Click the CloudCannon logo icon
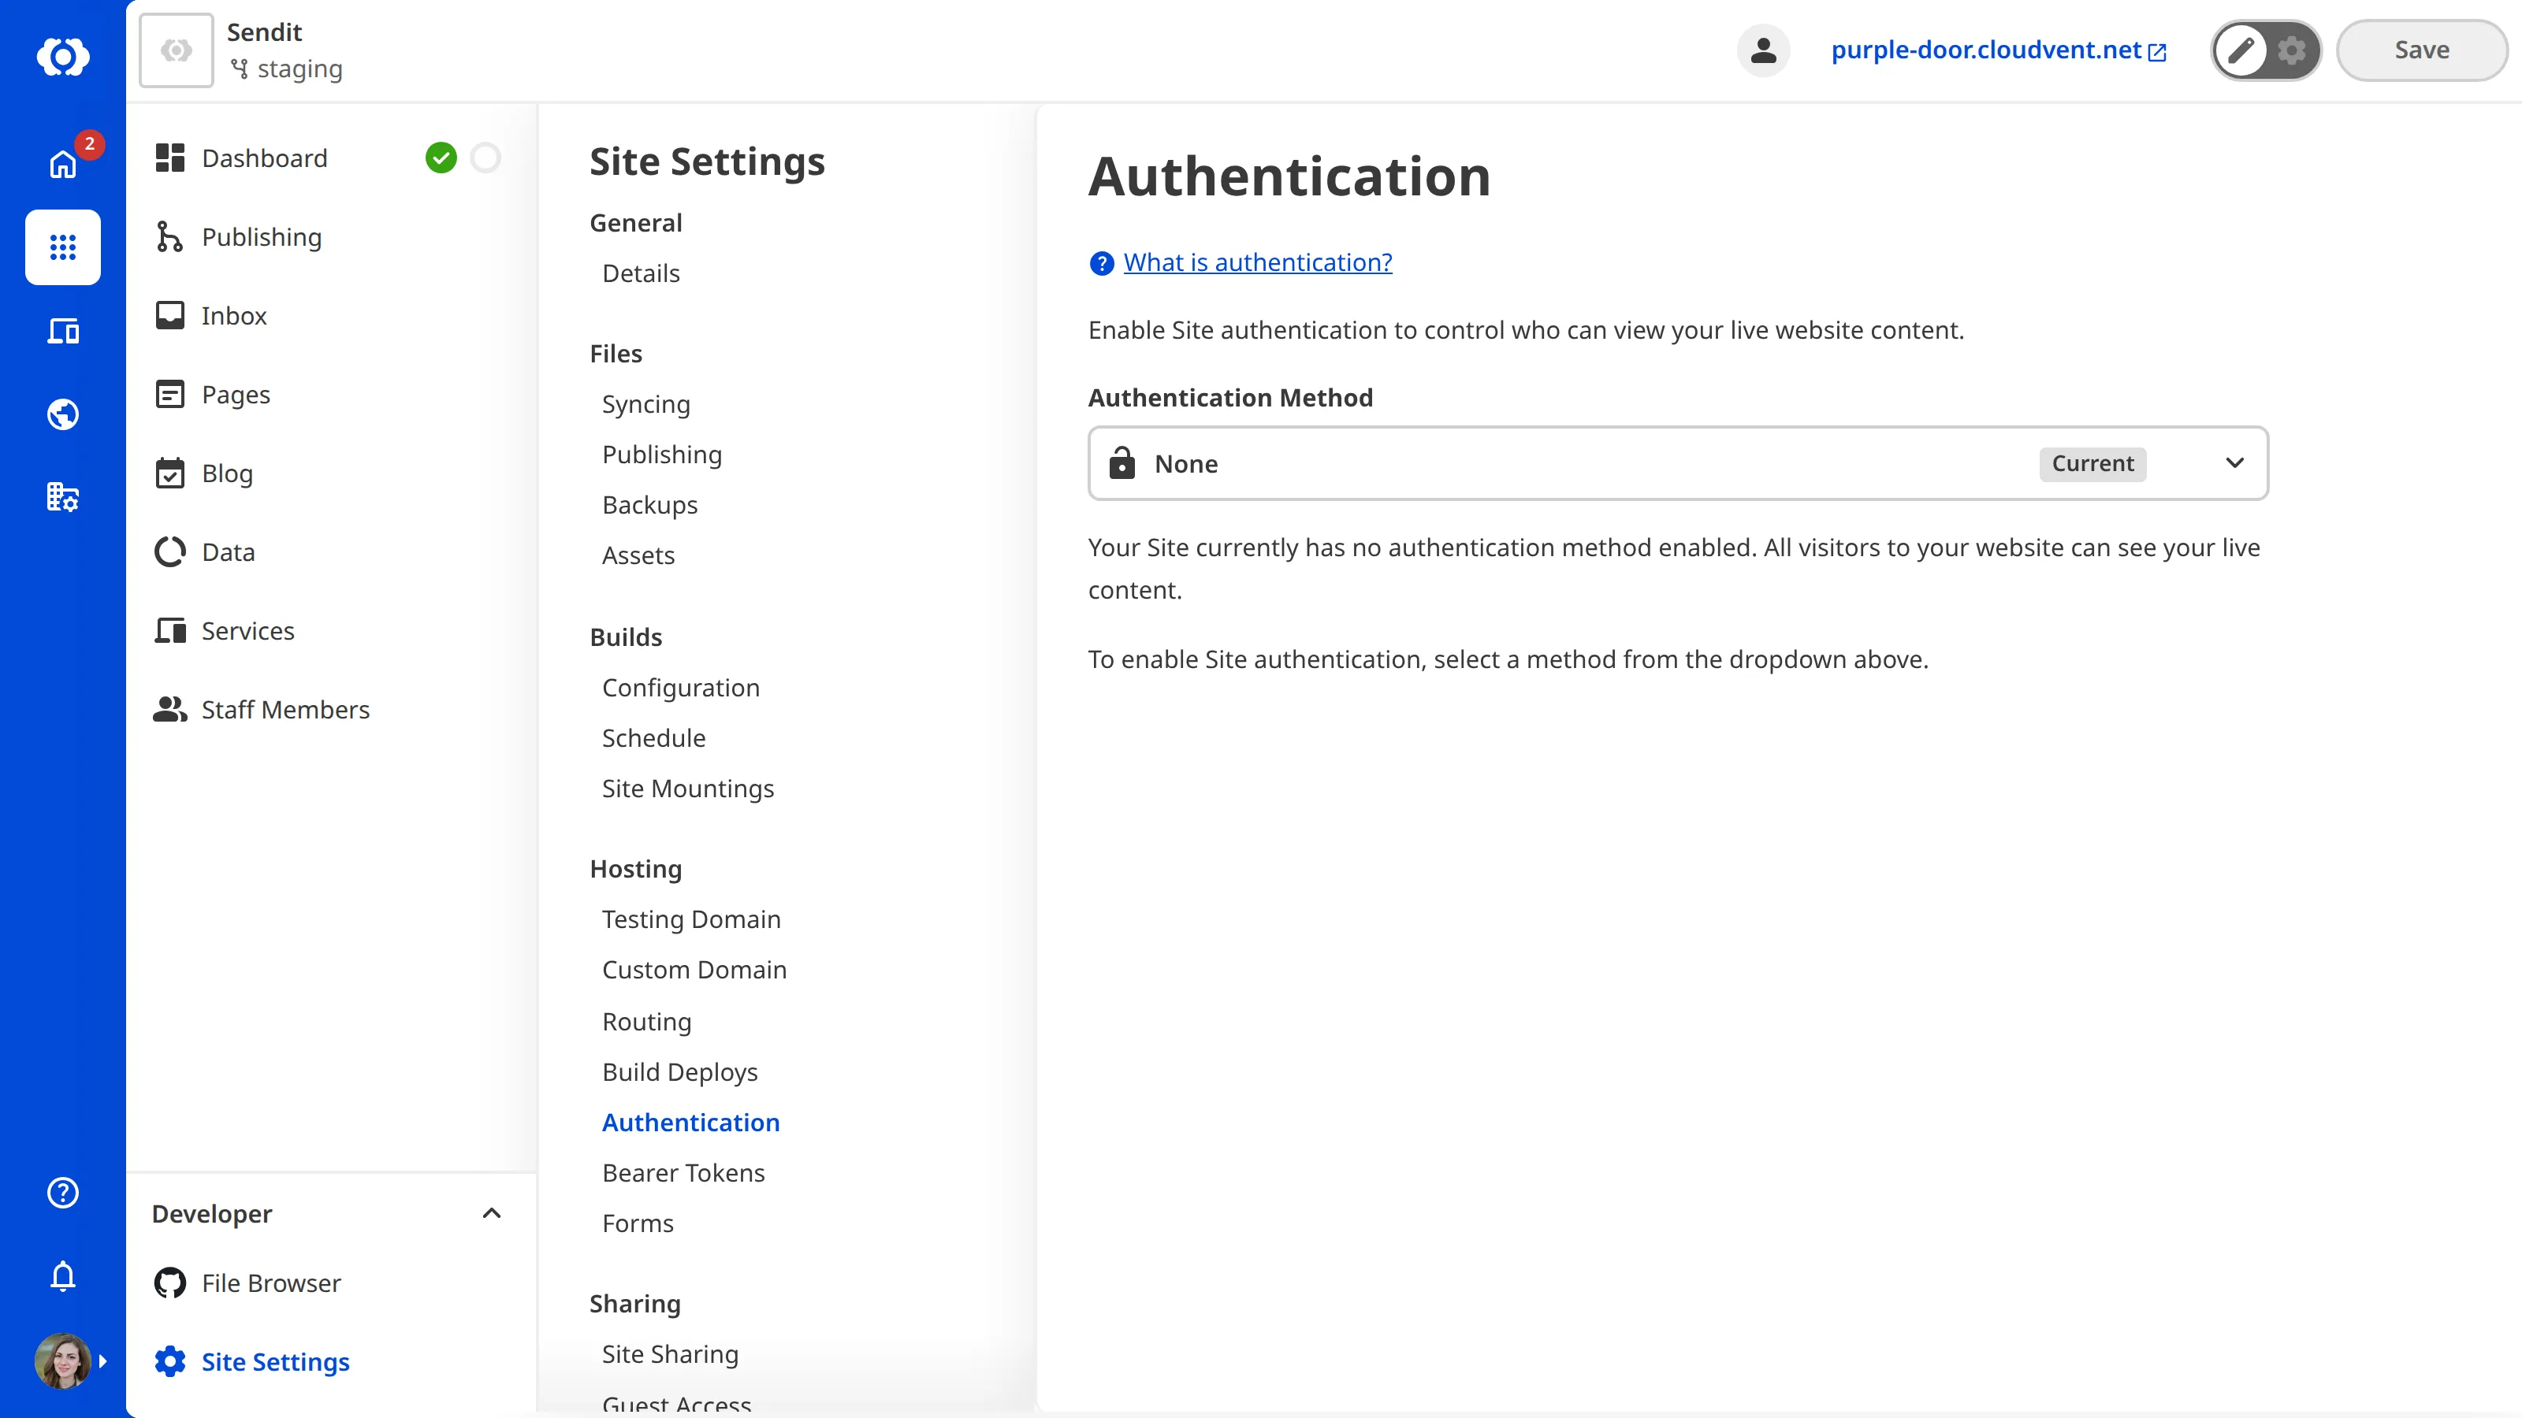This screenshot has width=2522, height=1418. tap(63, 56)
